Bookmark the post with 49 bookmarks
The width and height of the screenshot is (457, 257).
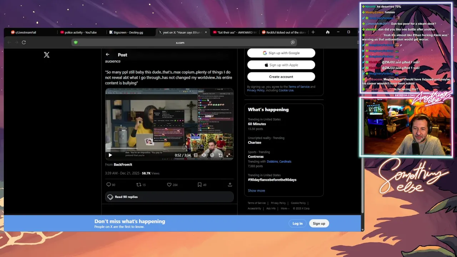[202, 185]
